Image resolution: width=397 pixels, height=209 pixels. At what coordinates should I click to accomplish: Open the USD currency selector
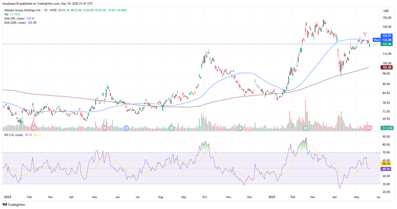point(386,10)
